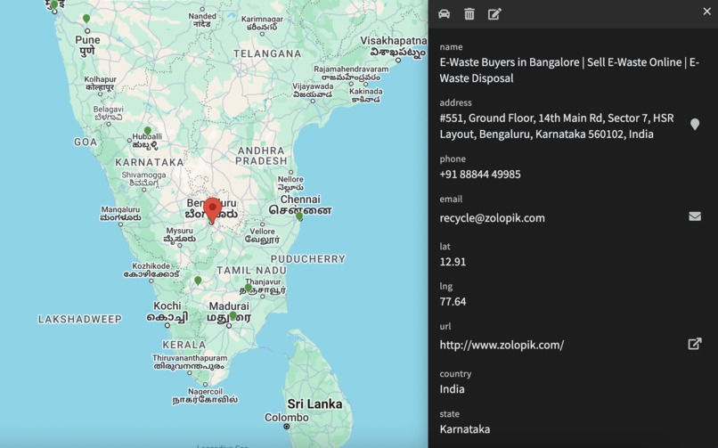This screenshot has height=448, width=718.
Task: Open the edit pencil icon
Action: pyautogui.click(x=494, y=13)
